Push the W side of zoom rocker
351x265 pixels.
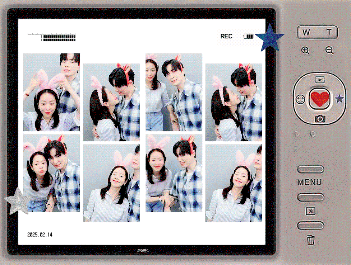(306, 32)
